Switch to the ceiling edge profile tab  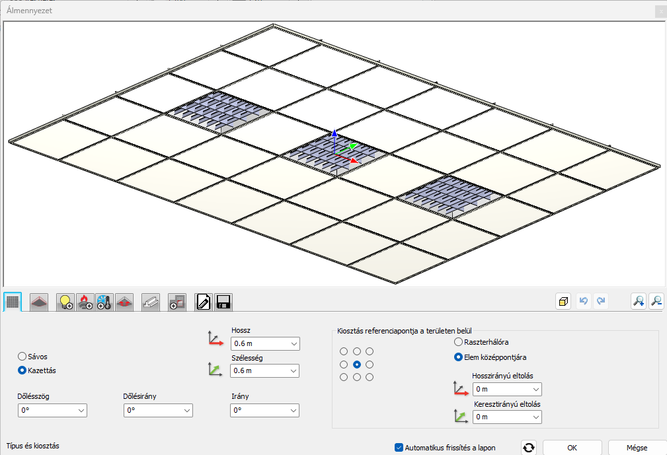pyautogui.click(x=39, y=302)
